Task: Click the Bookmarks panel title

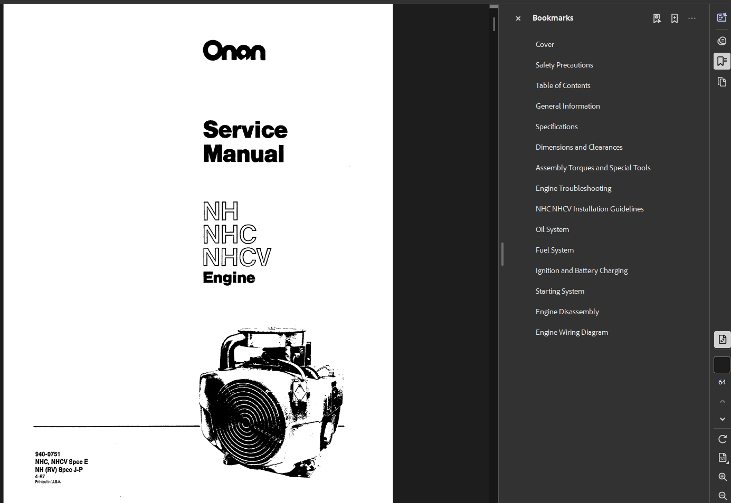Action: 553,18
